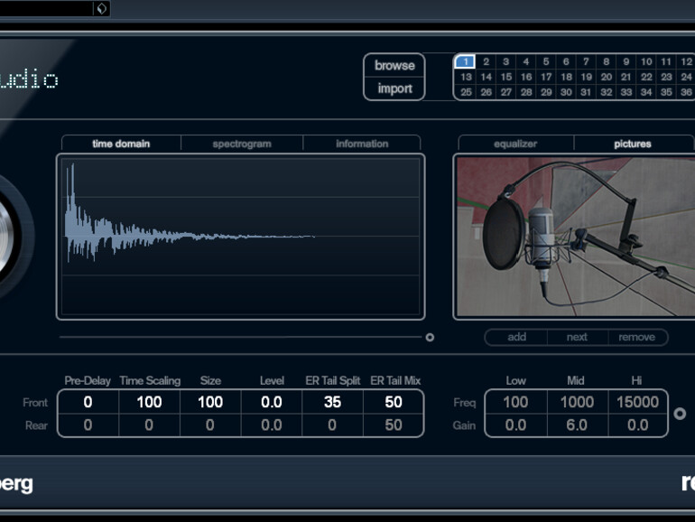Open the information tab
695x522 pixels.
(x=362, y=144)
